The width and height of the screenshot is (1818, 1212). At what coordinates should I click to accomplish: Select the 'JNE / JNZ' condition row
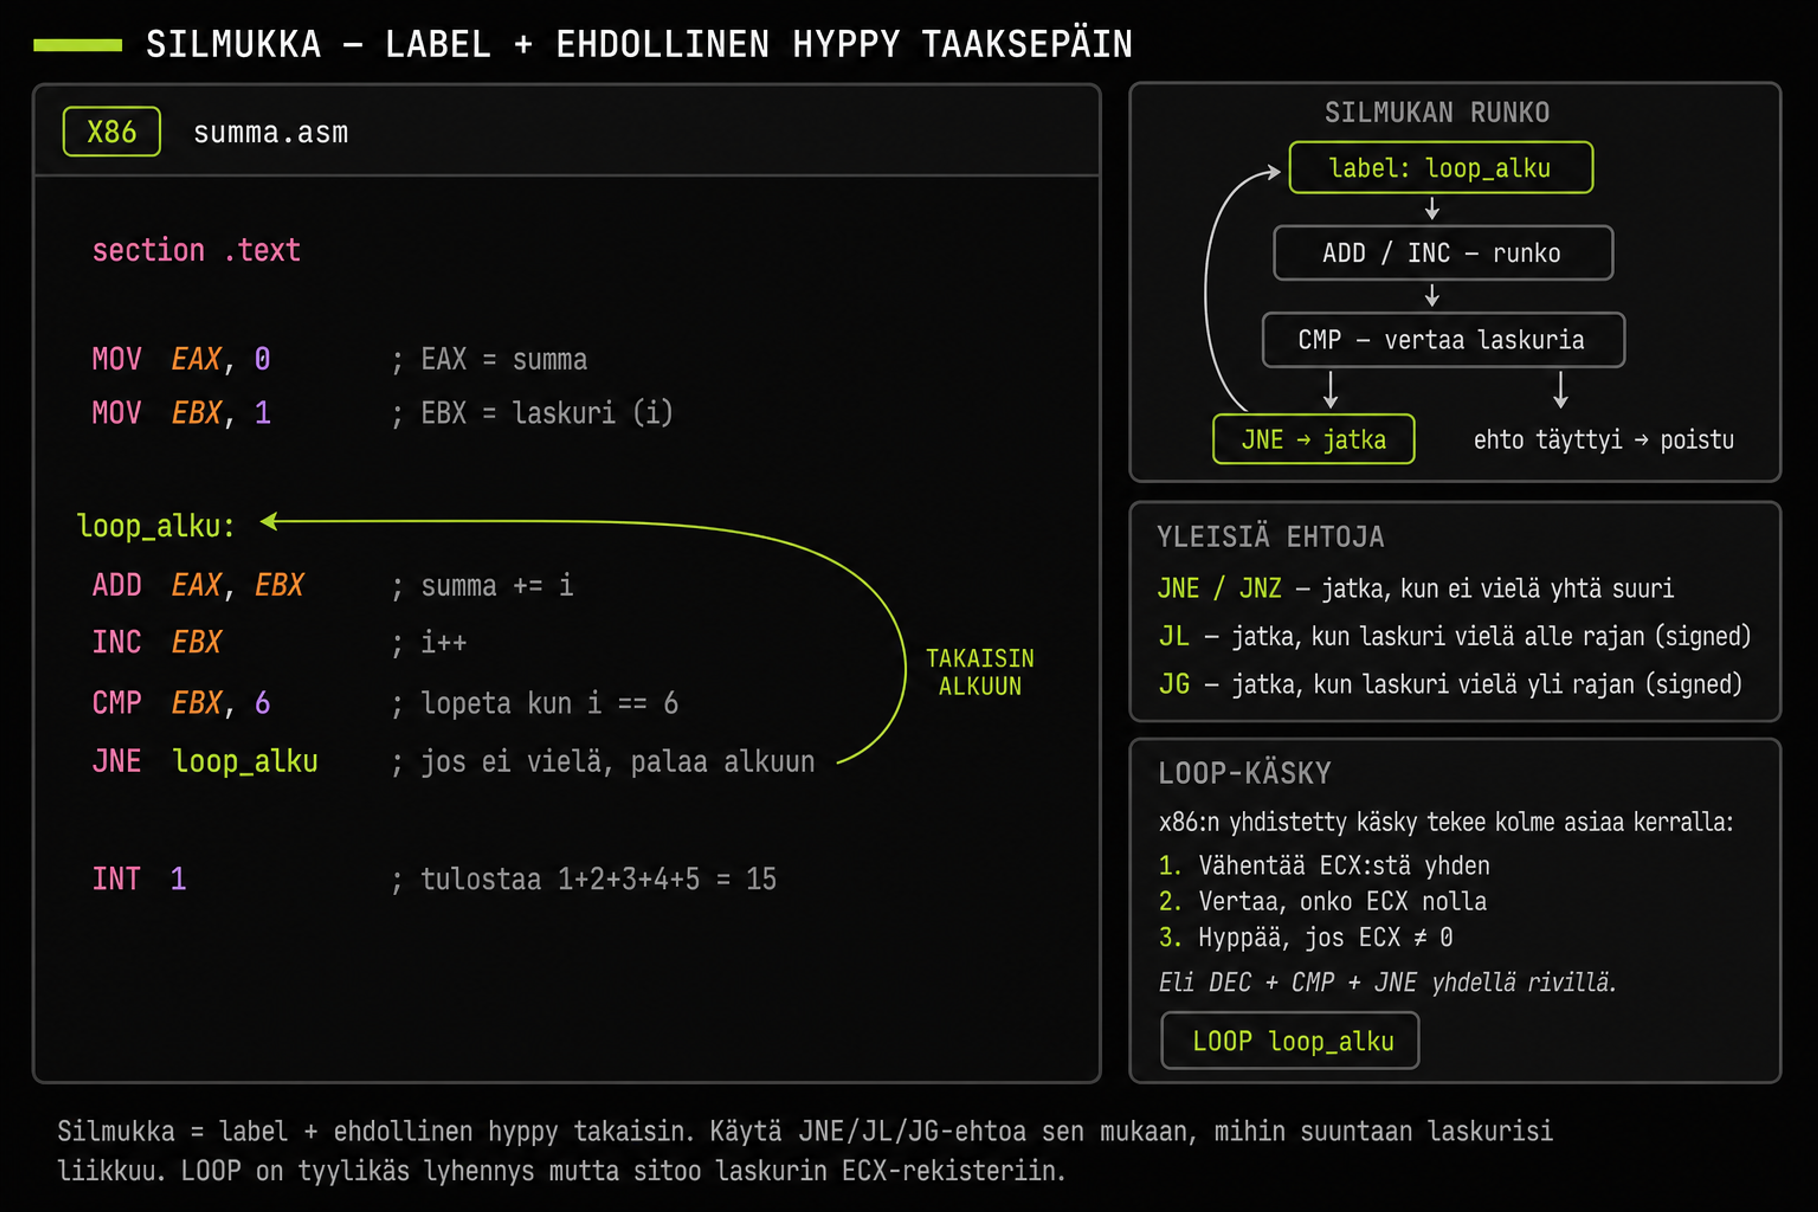pyautogui.click(x=1416, y=588)
